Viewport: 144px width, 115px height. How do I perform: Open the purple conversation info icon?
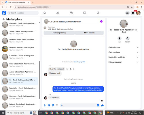tap(101, 22)
